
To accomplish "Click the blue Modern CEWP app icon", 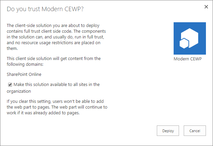I will (189, 38).
